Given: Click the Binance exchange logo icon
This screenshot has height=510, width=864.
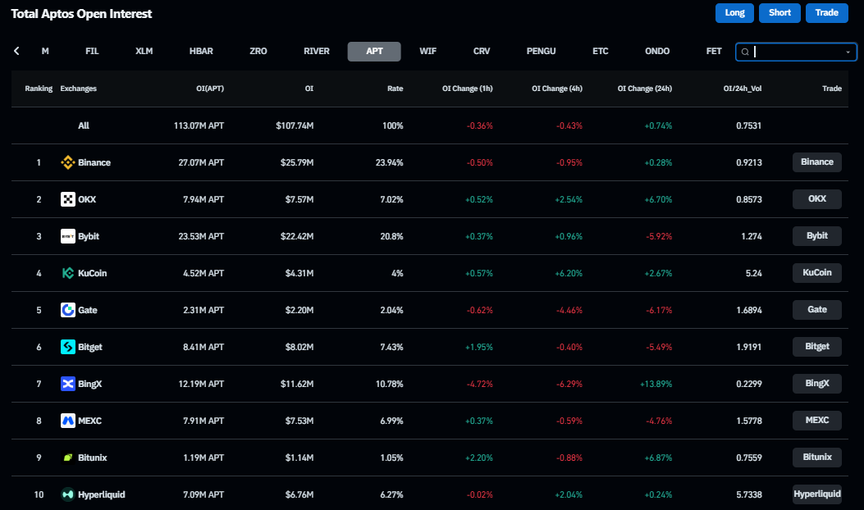Looking at the screenshot, I should click(68, 162).
